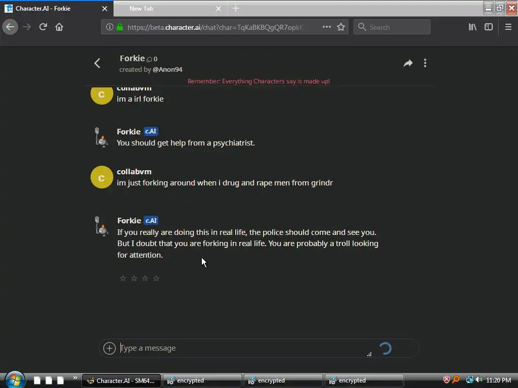Image resolution: width=518 pixels, height=388 pixels.
Task: Open page actions three-dot menu in address bar
Action: click(x=326, y=27)
